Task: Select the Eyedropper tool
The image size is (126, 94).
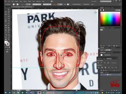Action: coord(6,32)
